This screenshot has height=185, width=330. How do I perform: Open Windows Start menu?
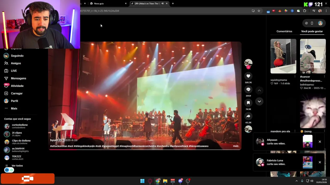[x=142, y=181]
